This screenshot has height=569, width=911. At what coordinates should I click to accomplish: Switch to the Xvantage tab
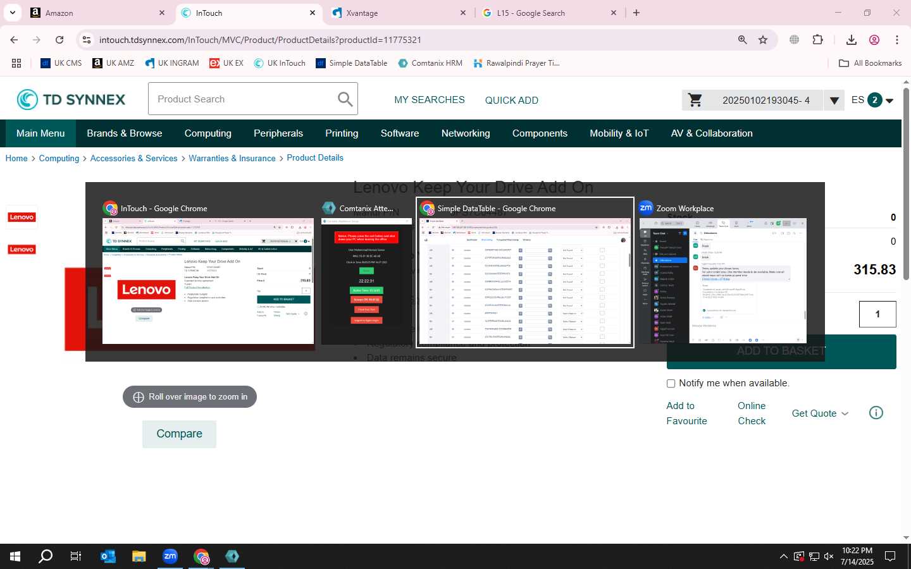coord(400,13)
